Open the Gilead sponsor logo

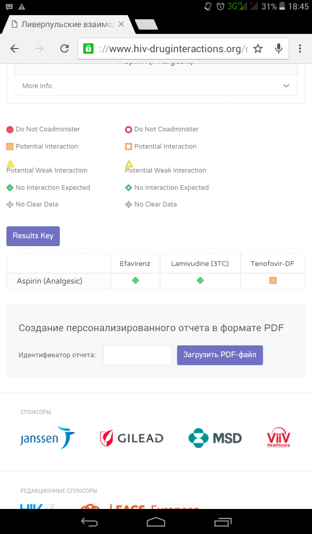[x=132, y=438]
